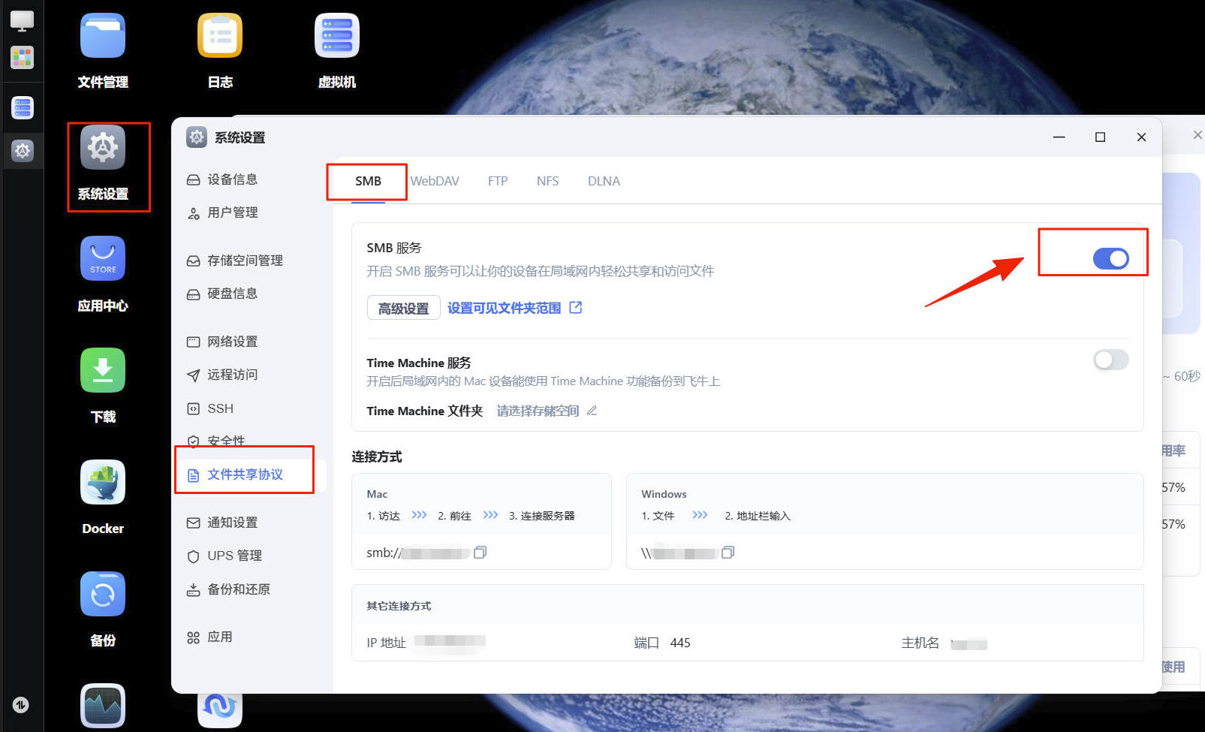Select 存储空间管理 in the sidebar
1205x732 pixels.
click(x=245, y=261)
